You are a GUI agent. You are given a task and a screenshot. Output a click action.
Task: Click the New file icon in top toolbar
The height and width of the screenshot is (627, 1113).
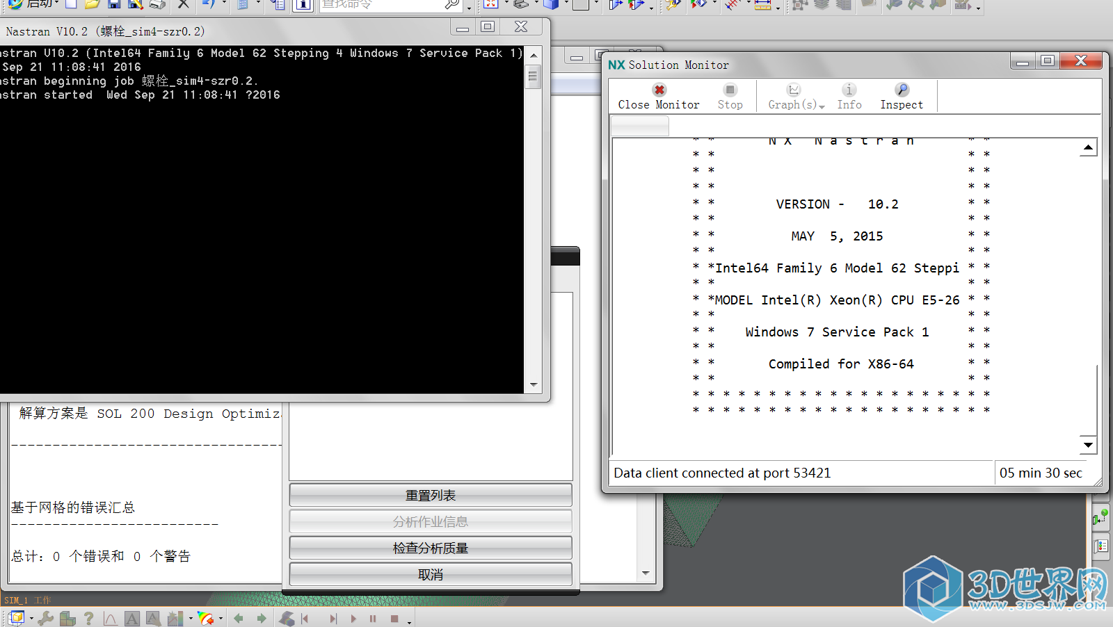coord(71,4)
